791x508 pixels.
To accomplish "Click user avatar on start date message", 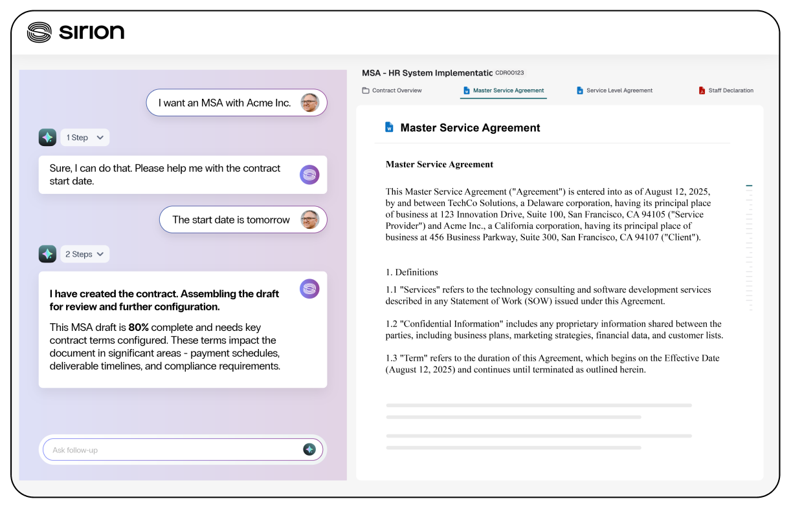I will pos(310,220).
